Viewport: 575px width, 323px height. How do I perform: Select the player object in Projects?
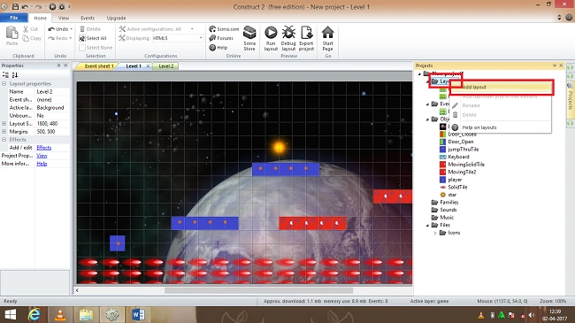(455, 180)
